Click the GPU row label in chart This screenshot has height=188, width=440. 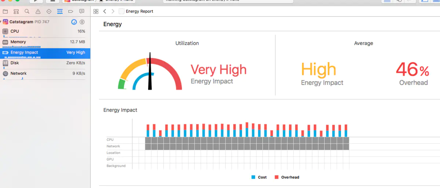click(x=110, y=159)
